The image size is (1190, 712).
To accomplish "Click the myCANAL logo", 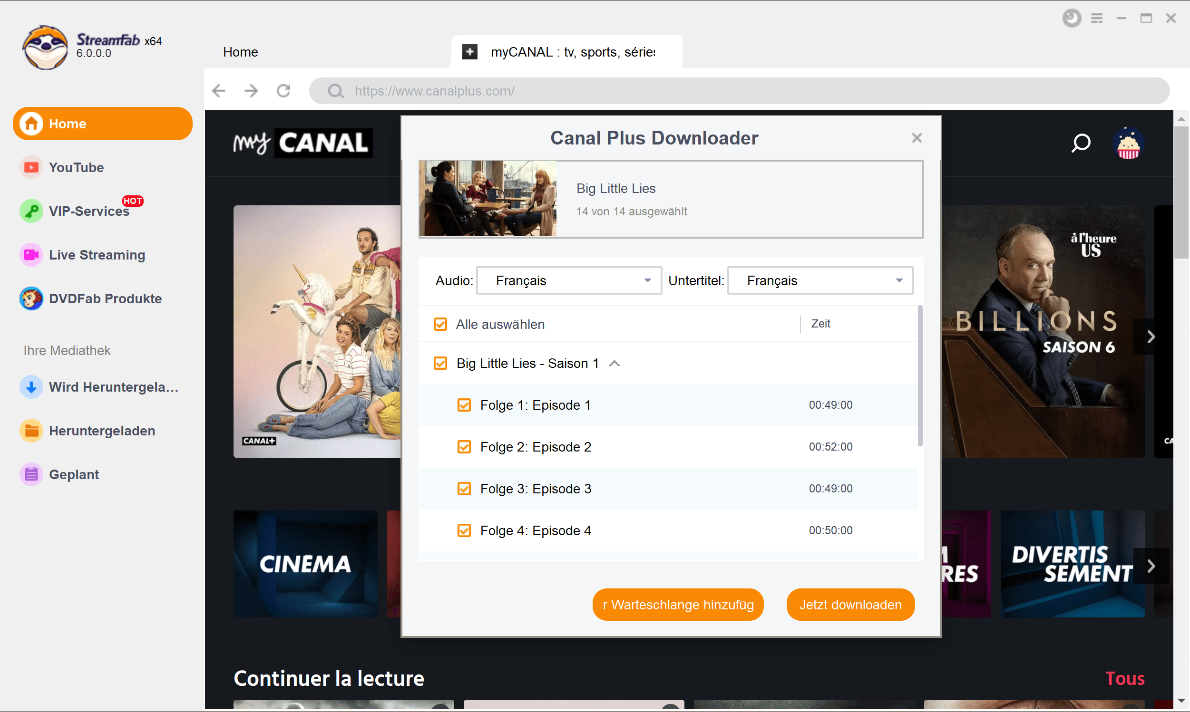I will [303, 143].
